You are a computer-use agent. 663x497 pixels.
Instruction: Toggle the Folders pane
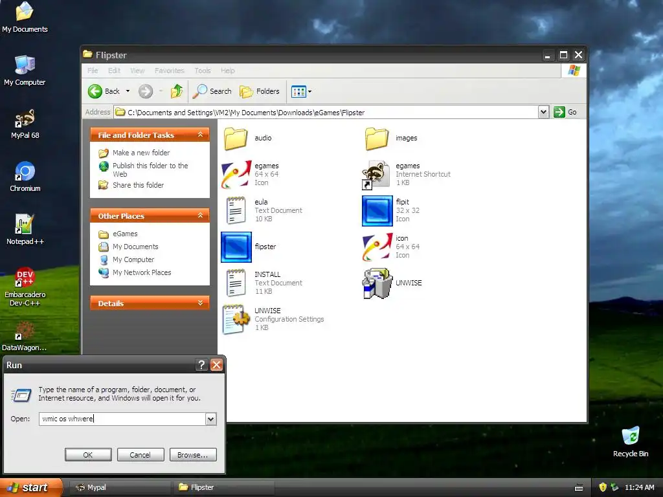click(260, 91)
